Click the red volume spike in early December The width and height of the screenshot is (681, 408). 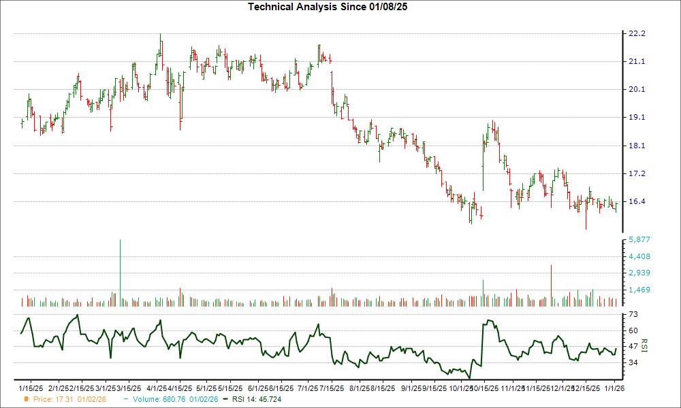(x=551, y=286)
